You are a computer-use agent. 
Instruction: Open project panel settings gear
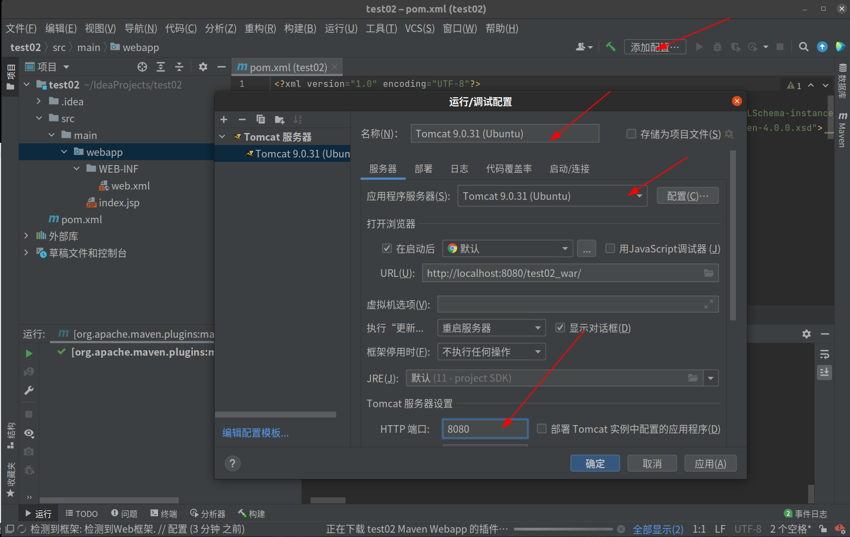[203, 67]
